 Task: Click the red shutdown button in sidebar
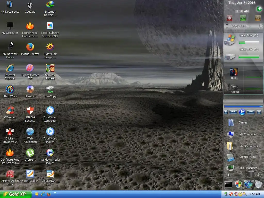229,18
